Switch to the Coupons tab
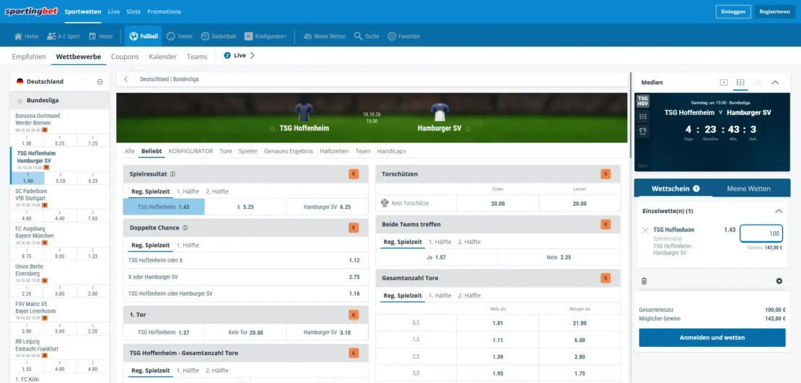 (x=125, y=57)
